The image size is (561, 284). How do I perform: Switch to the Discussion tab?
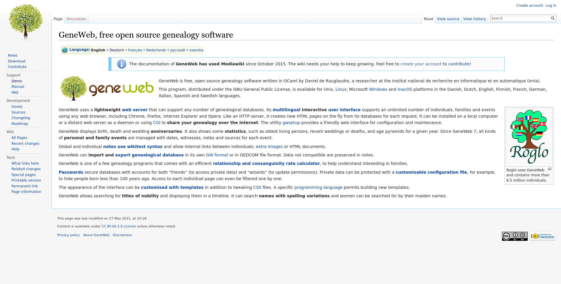pyautogui.click(x=76, y=19)
